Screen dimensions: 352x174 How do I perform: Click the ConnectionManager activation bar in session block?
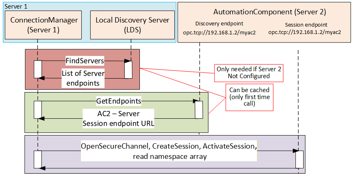[x=37, y=159]
